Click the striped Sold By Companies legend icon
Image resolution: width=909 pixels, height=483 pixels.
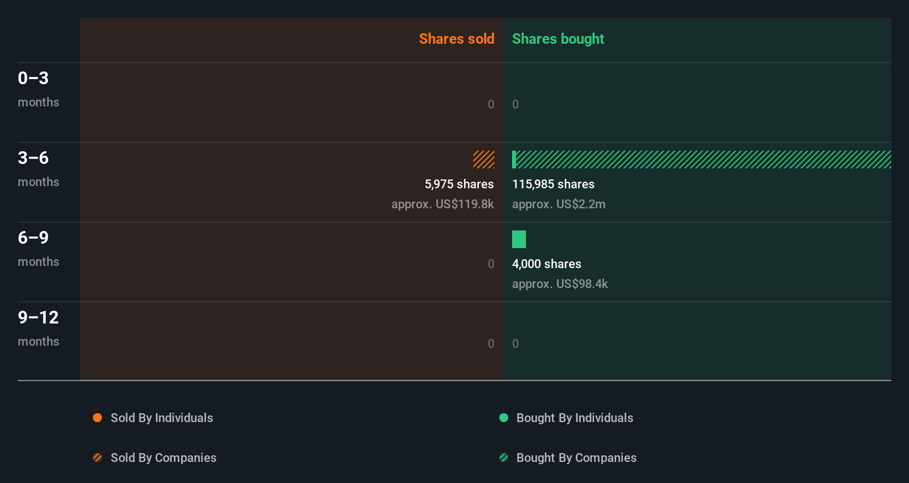pyautogui.click(x=97, y=458)
